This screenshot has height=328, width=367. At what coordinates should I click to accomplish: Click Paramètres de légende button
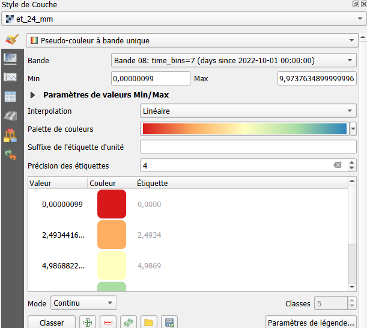point(312,323)
